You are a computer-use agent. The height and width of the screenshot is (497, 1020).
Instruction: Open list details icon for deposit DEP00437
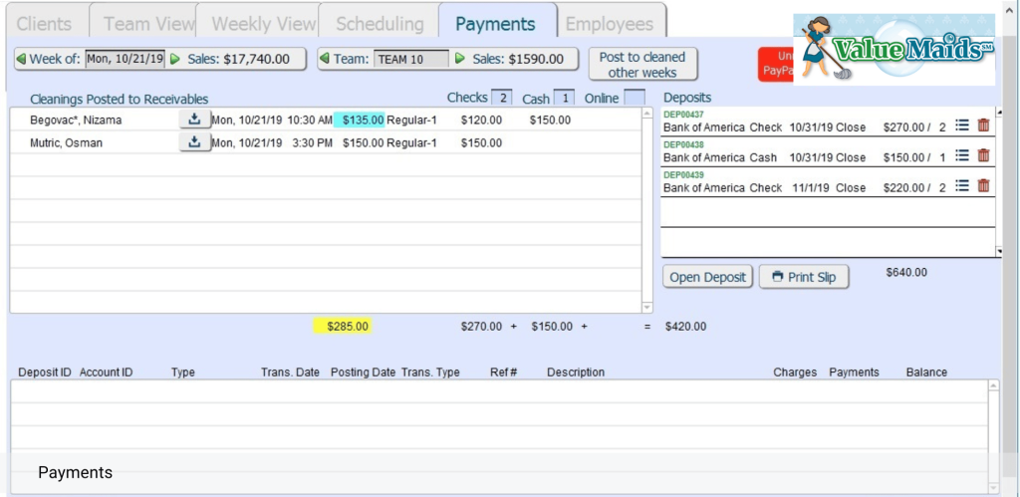tap(962, 125)
